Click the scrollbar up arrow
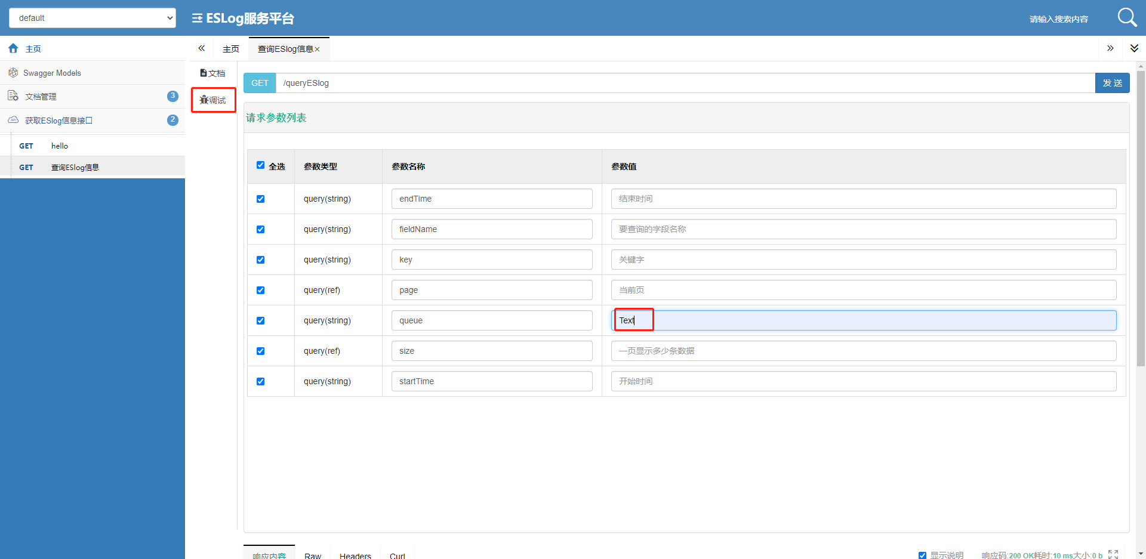 coord(1141,66)
